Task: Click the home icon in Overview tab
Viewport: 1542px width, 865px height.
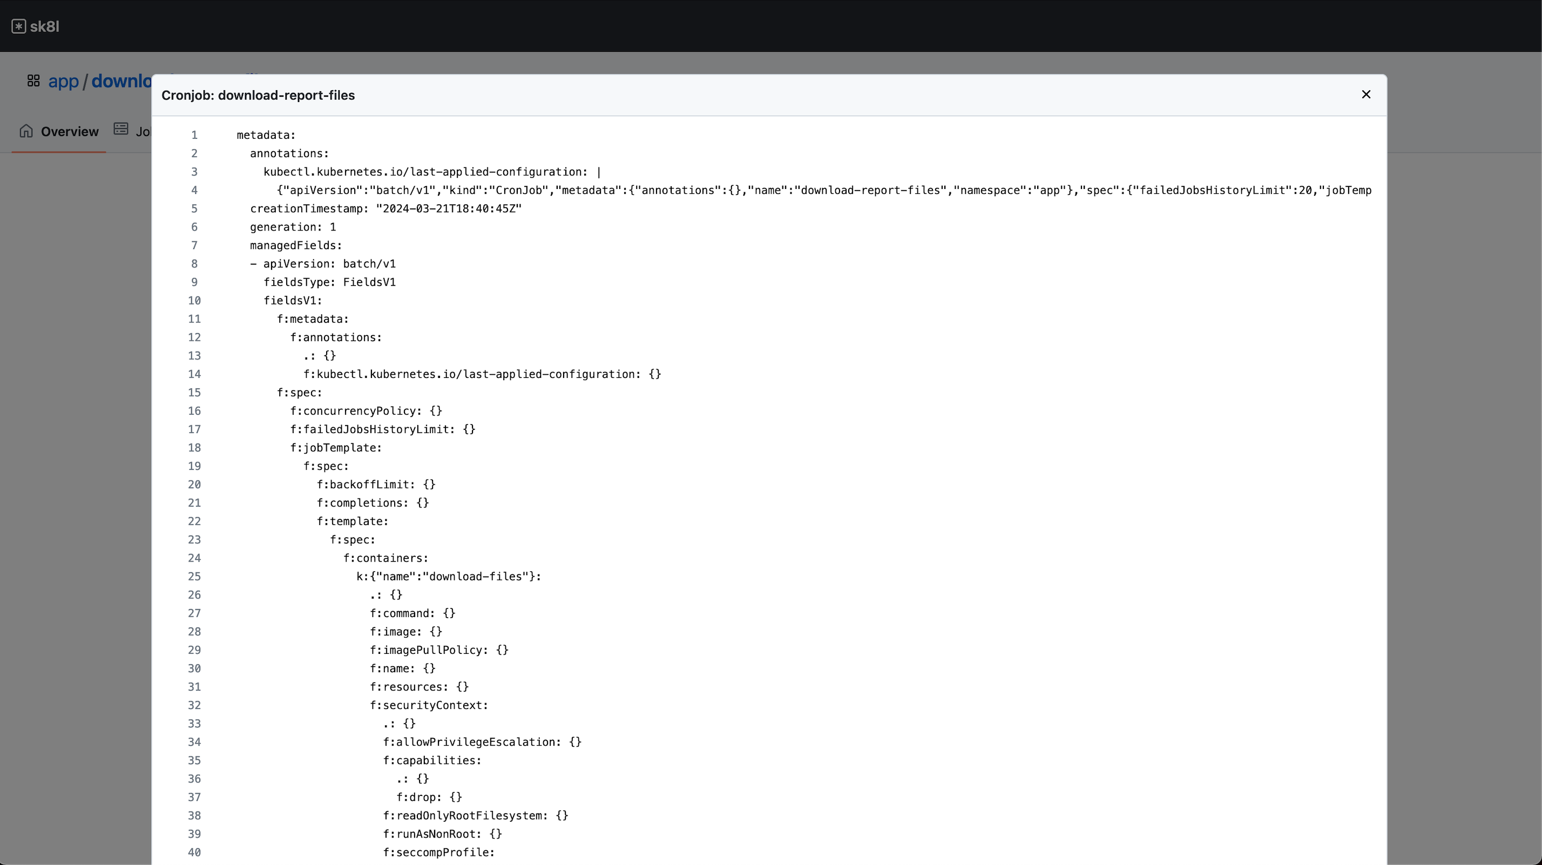Action: [x=26, y=131]
